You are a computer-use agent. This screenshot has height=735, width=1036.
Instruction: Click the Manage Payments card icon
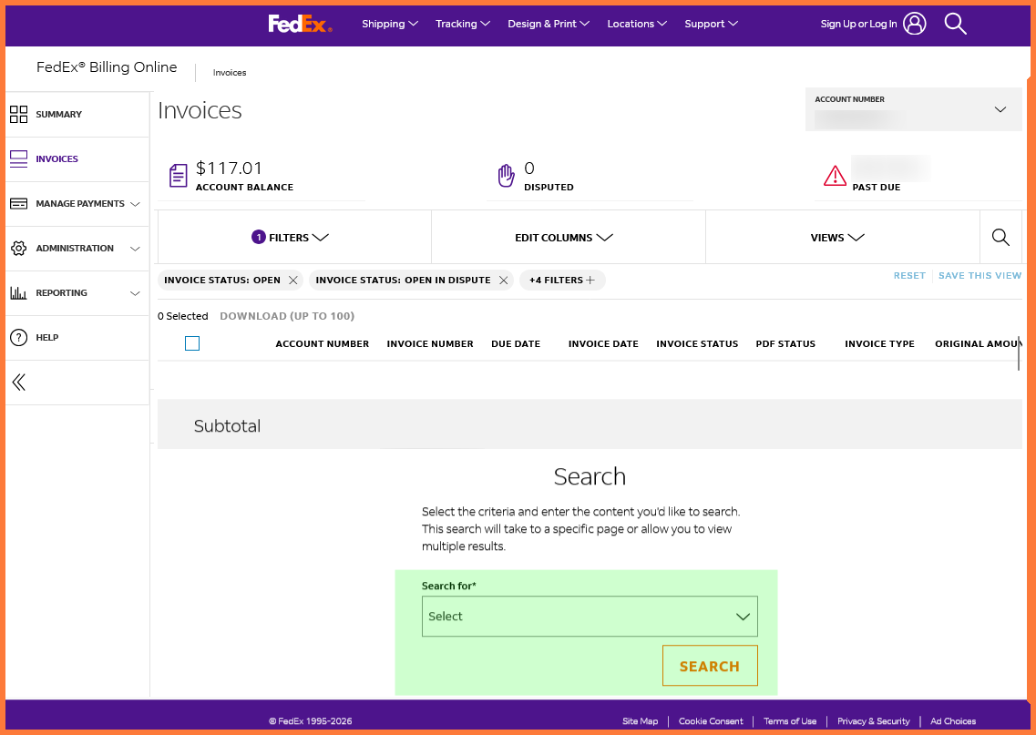tap(18, 203)
